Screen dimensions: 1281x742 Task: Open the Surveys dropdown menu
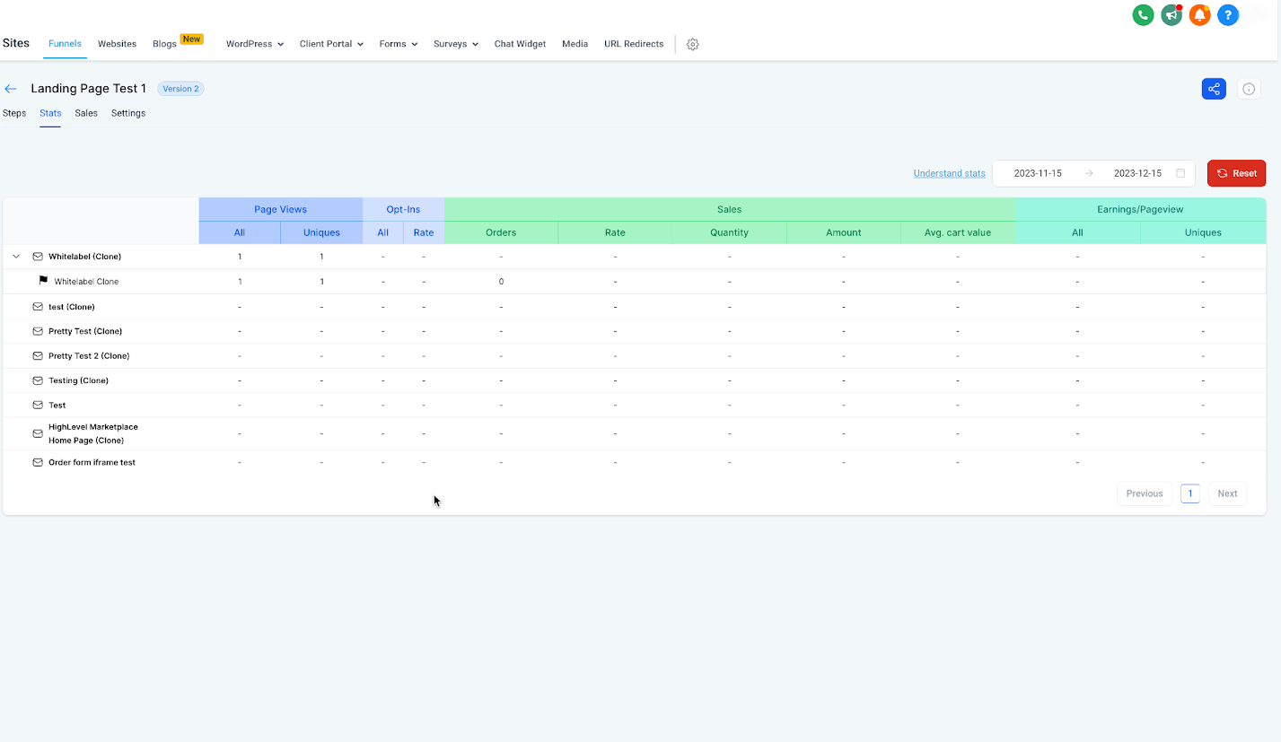pos(455,44)
